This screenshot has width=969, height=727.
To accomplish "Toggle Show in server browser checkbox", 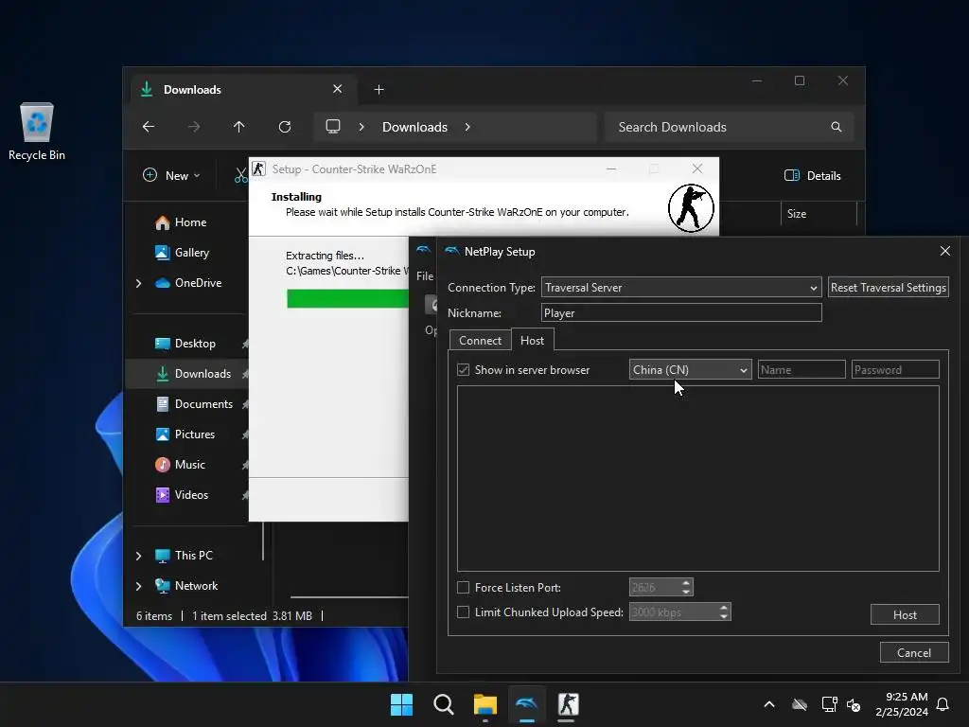I will [463, 370].
